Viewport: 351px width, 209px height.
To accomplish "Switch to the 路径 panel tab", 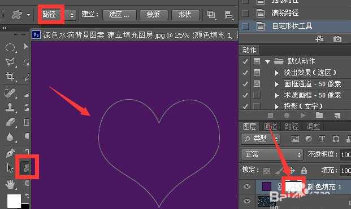I will coord(291,127).
